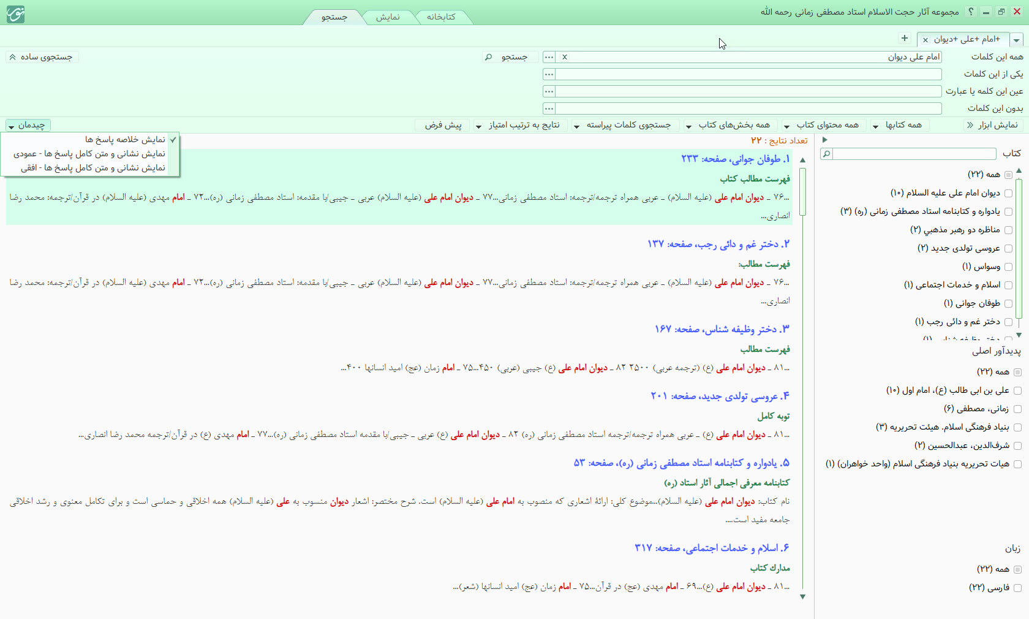The width and height of the screenshot is (1029, 619).
Task: Click the ellipsis button beside همه این کلمات field
Action: click(549, 57)
